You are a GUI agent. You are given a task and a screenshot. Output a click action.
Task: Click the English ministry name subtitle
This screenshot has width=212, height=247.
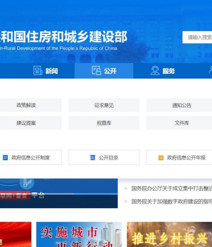pos(59,48)
